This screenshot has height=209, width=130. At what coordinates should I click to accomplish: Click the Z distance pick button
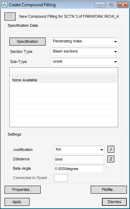point(111,159)
